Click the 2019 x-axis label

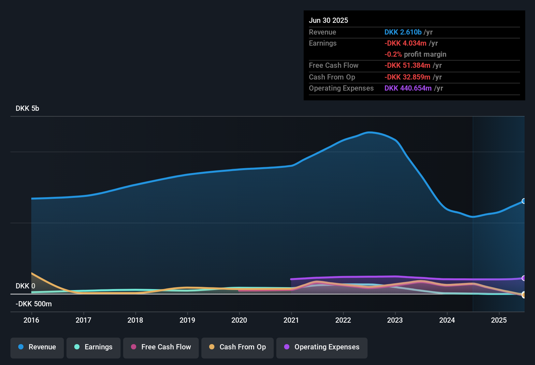(x=187, y=320)
